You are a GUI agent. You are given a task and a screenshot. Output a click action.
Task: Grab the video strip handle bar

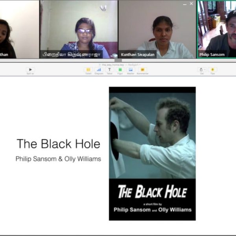pos(118,60)
